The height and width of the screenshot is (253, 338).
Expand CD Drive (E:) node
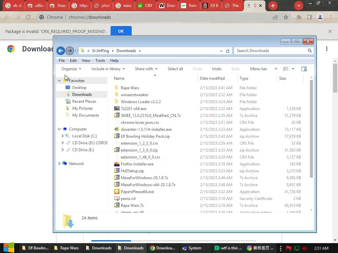tap(62, 150)
